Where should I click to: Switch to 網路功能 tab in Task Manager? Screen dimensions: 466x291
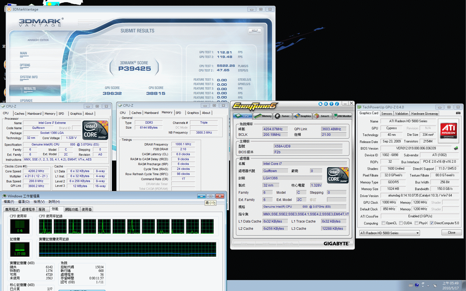72,209
